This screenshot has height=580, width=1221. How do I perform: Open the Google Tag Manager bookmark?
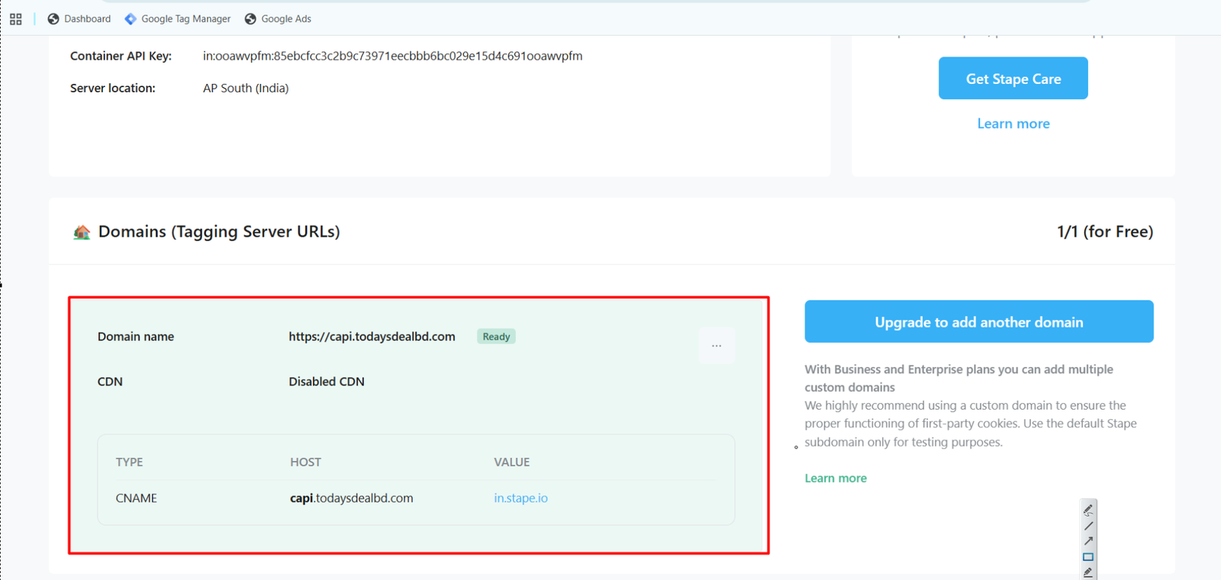[x=178, y=19]
